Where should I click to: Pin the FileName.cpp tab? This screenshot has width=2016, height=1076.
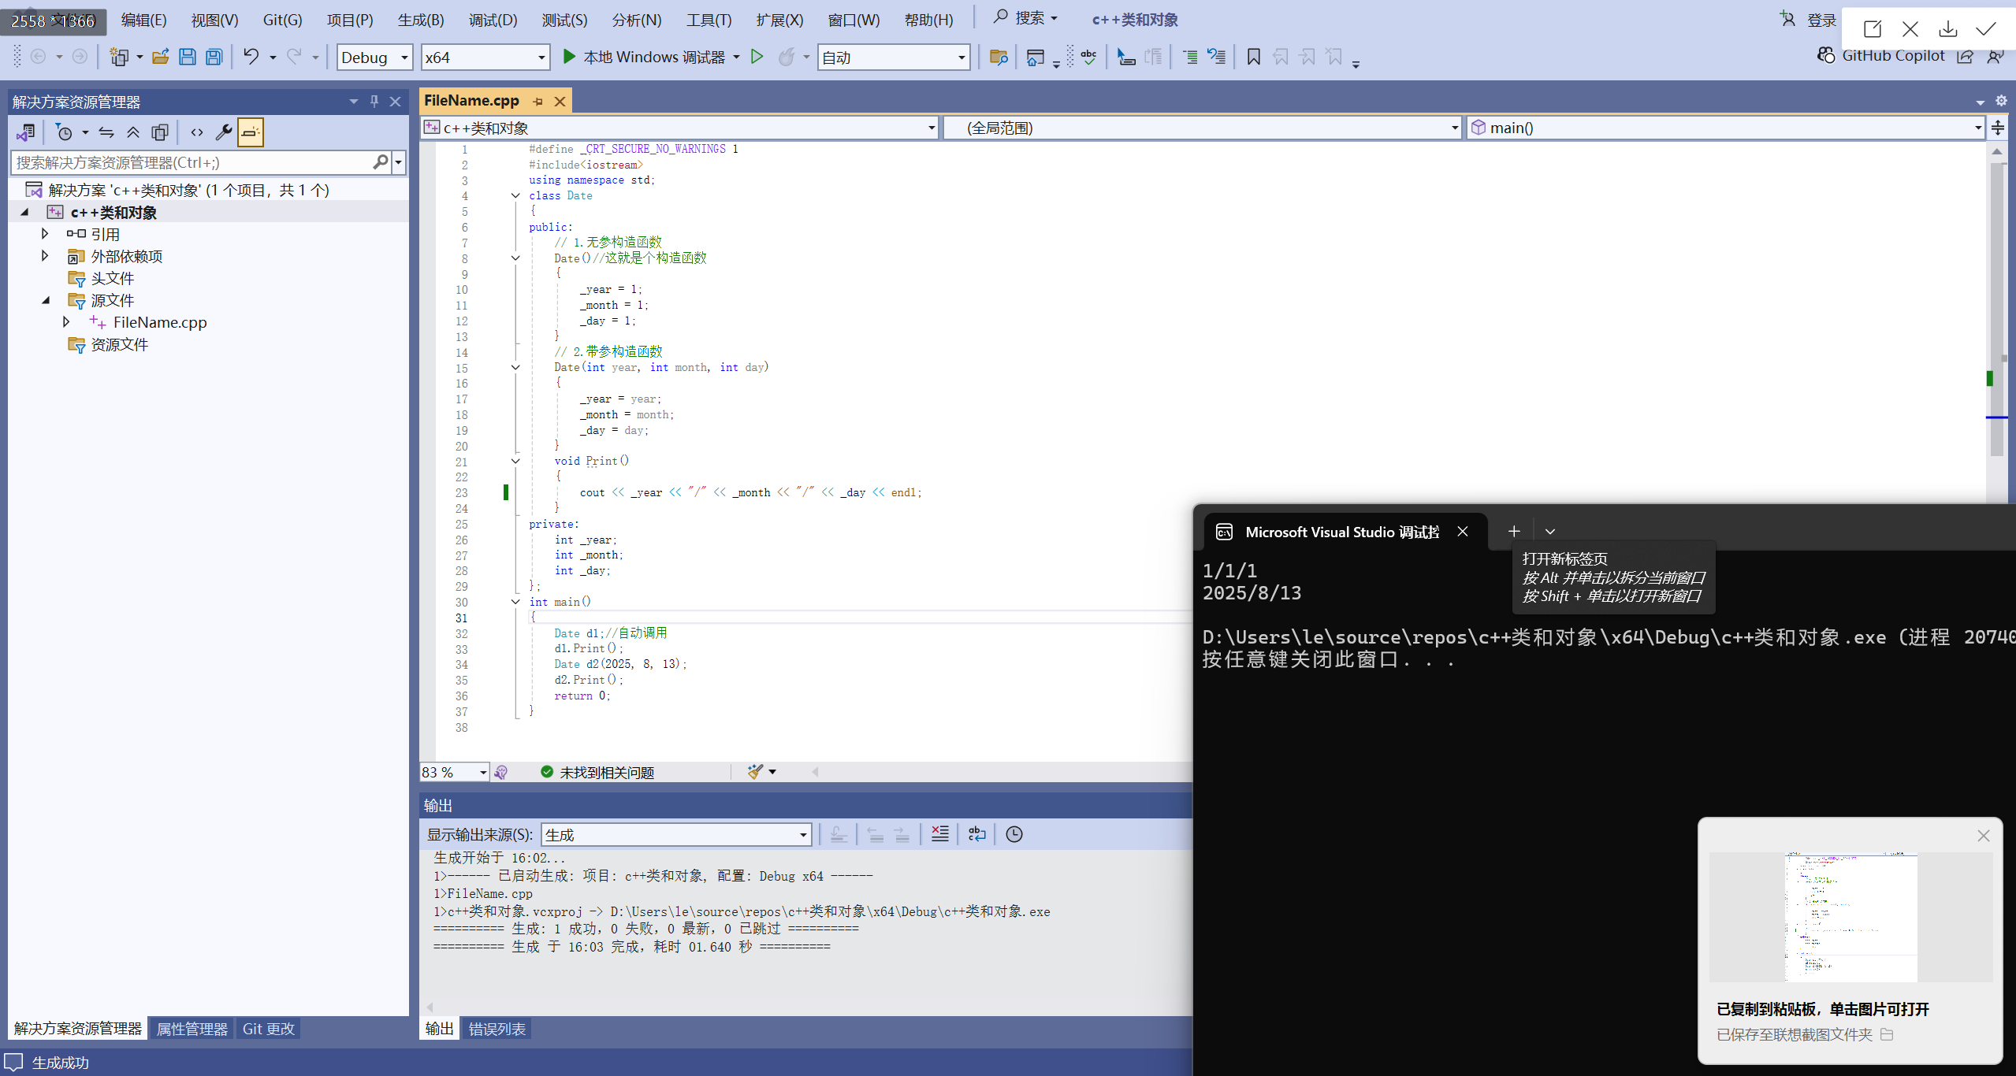(x=538, y=101)
